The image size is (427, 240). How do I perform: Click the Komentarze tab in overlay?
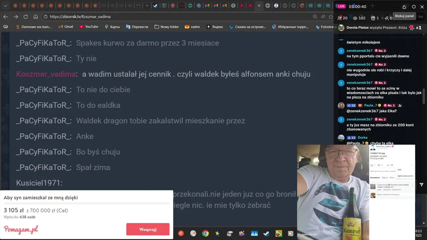(x=375, y=178)
